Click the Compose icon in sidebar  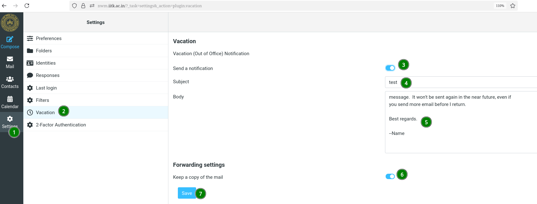tap(10, 39)
